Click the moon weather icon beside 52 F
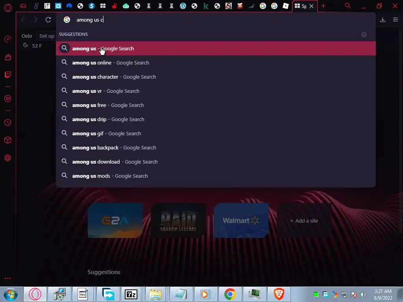 (x=26, y=45)
